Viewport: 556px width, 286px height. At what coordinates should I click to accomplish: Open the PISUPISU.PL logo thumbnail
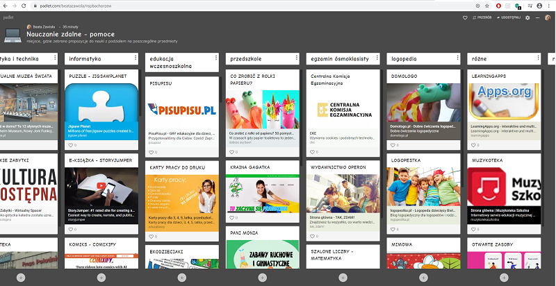(182, 109)
